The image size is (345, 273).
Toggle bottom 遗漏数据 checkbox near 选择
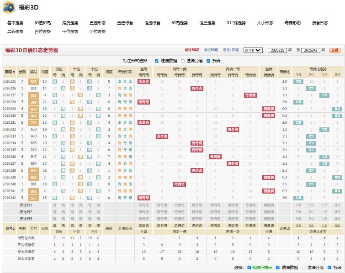(278, 268)
